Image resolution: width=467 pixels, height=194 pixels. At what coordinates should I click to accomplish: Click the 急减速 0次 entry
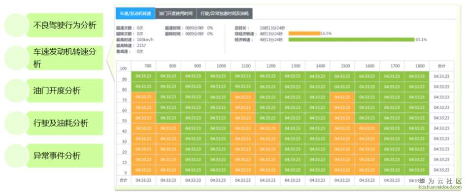(x=130, y=52)
